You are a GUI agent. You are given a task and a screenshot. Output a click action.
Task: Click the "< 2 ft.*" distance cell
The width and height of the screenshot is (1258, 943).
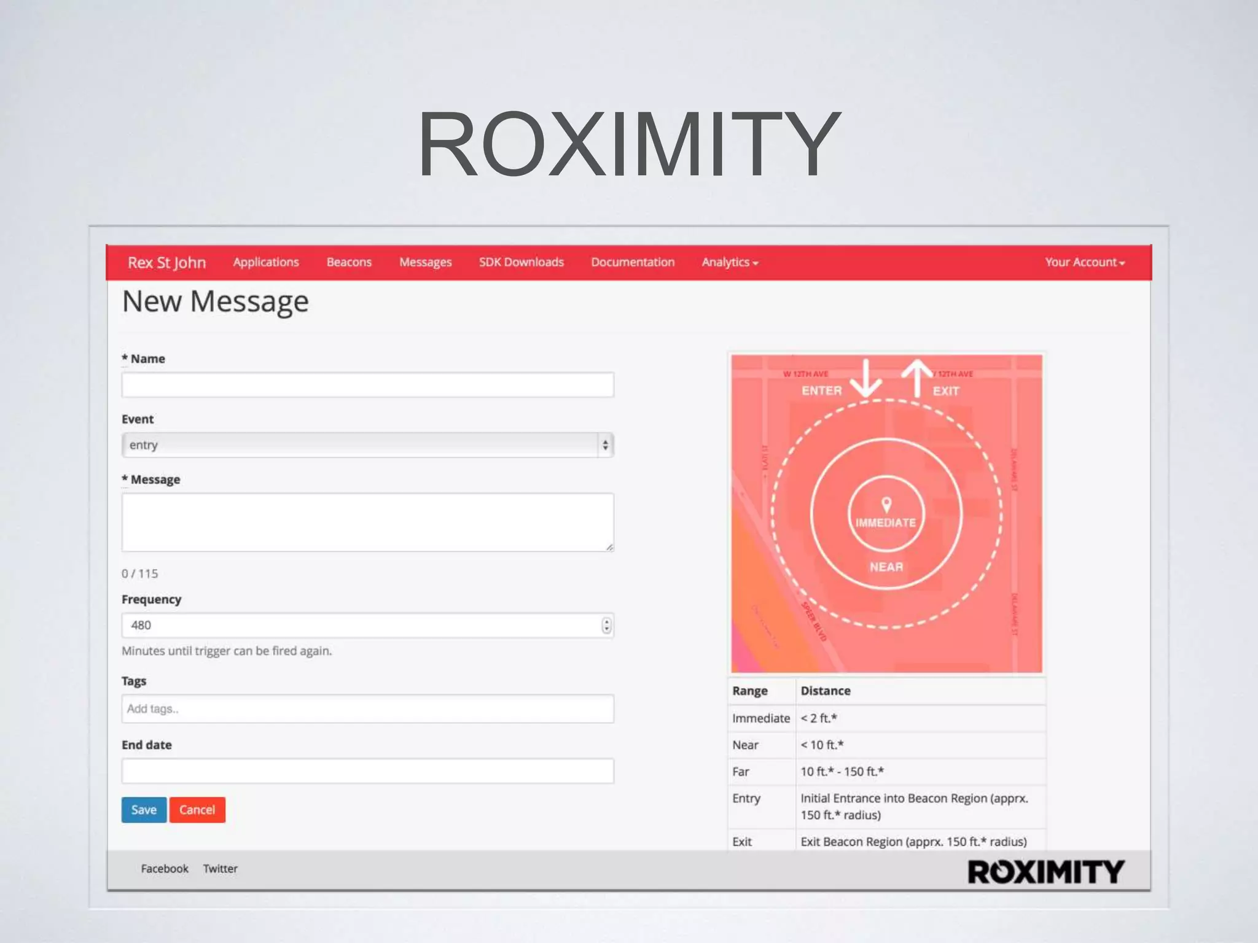[921, 718]
